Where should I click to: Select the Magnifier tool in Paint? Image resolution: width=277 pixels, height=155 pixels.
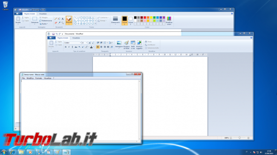point(63,23)
